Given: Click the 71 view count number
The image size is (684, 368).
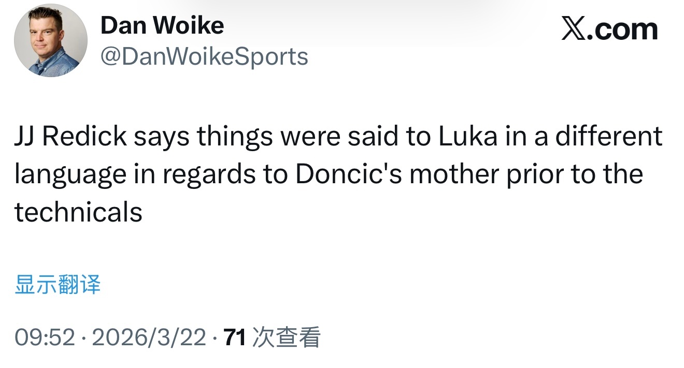Looking at the screenshot, I should coord(234,338).
